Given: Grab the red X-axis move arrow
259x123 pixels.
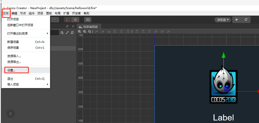Looking at the screenshot, I should pyautogui.click(x=258, y=91).
